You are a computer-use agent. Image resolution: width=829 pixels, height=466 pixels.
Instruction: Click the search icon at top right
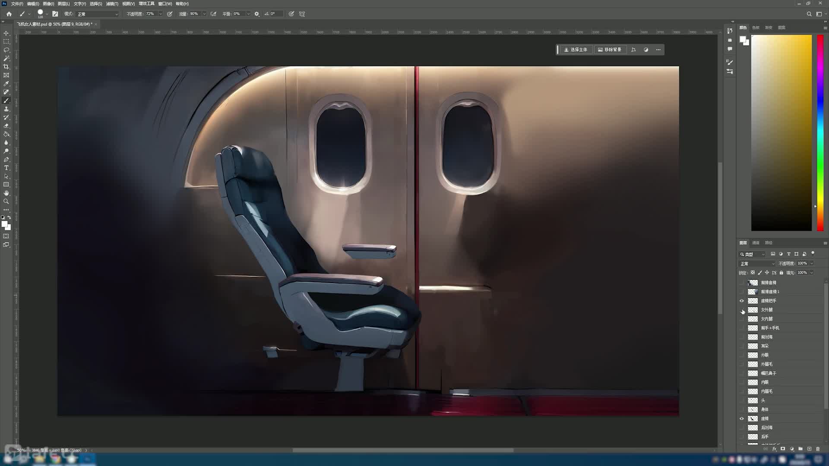click(809, 14)
